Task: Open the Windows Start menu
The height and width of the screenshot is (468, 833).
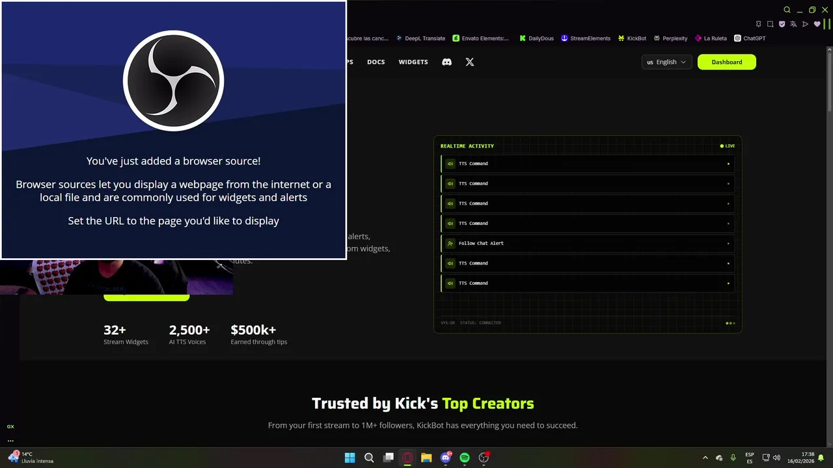Action: coord(349,458)
